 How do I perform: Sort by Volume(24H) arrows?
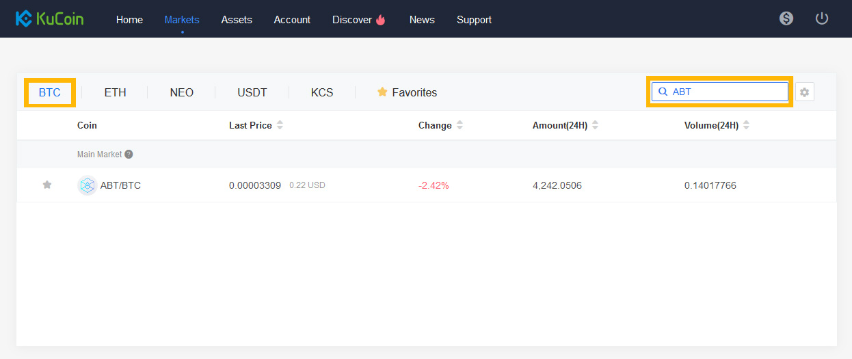point(746,125)
